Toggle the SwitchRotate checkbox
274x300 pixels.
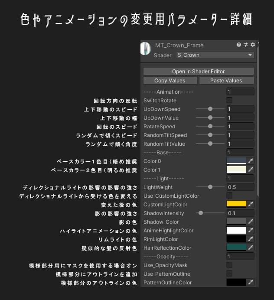(229, 100)
